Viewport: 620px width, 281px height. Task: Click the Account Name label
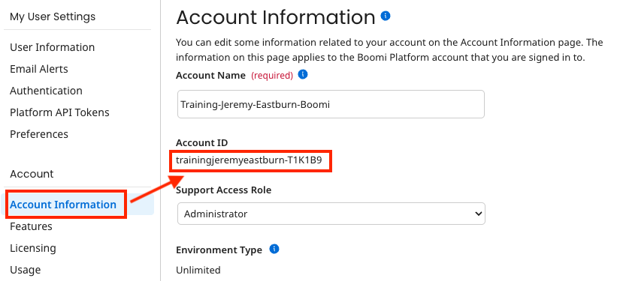click(x=210, y=75)
